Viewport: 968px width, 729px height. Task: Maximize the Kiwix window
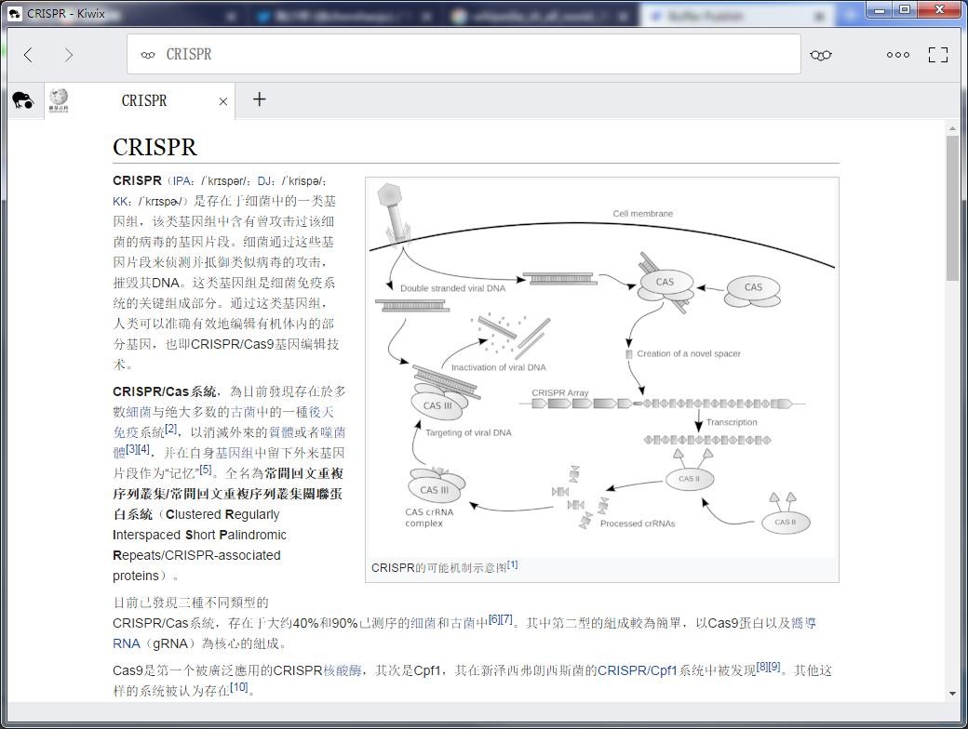coord(905,9)
